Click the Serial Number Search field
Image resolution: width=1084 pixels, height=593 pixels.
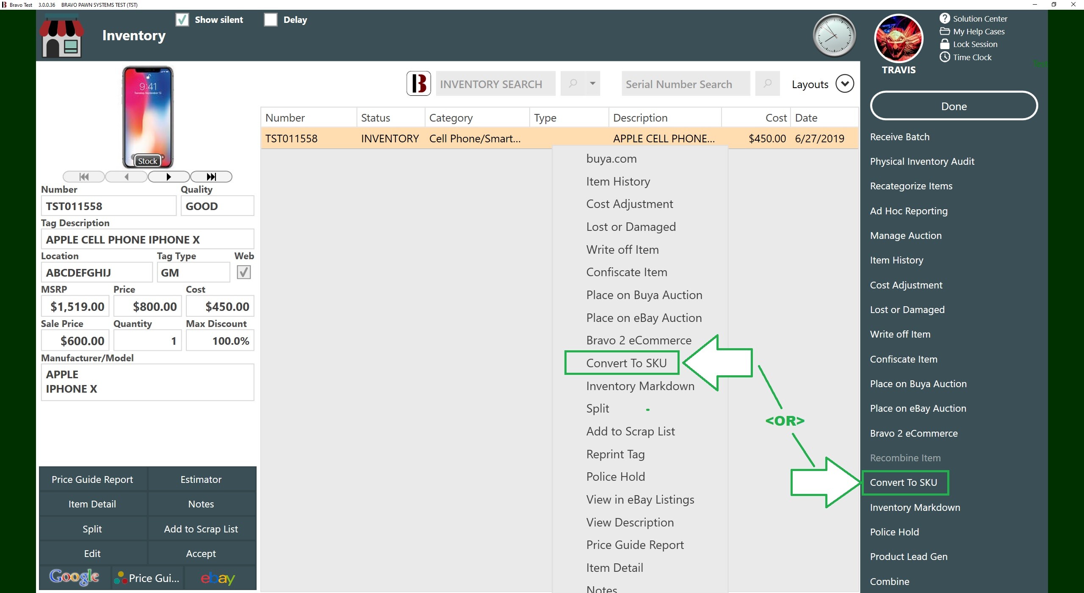[x=686, y=83]
